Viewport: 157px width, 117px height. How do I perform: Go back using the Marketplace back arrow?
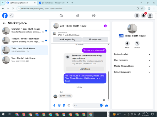coord(4,23)
